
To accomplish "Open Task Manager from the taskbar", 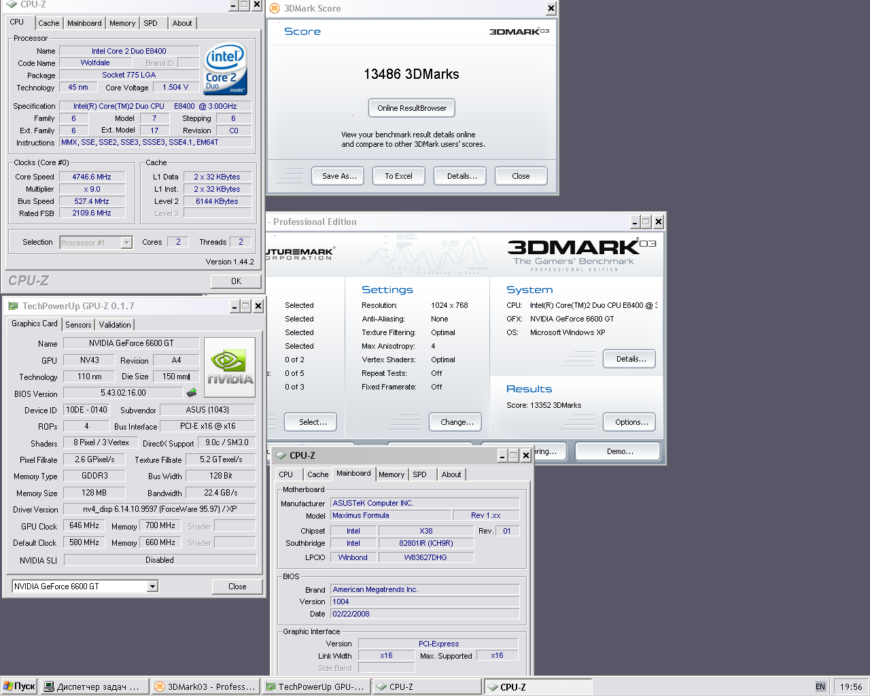I will click(x=94, y=686).
